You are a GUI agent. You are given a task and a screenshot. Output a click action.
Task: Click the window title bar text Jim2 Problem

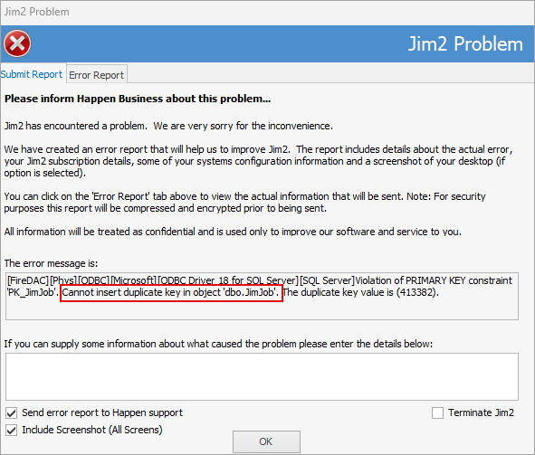tap(36, 12)
